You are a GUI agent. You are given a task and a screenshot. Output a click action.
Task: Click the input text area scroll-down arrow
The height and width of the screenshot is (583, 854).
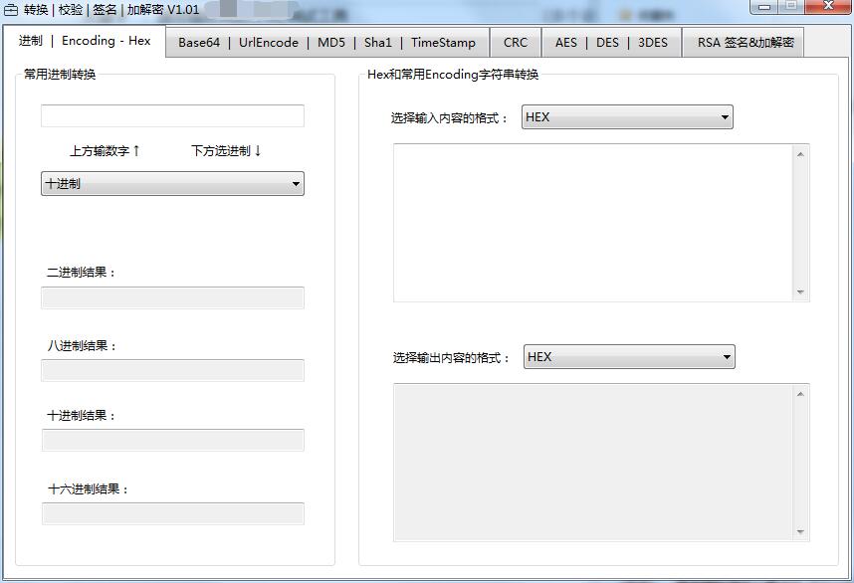800,292
